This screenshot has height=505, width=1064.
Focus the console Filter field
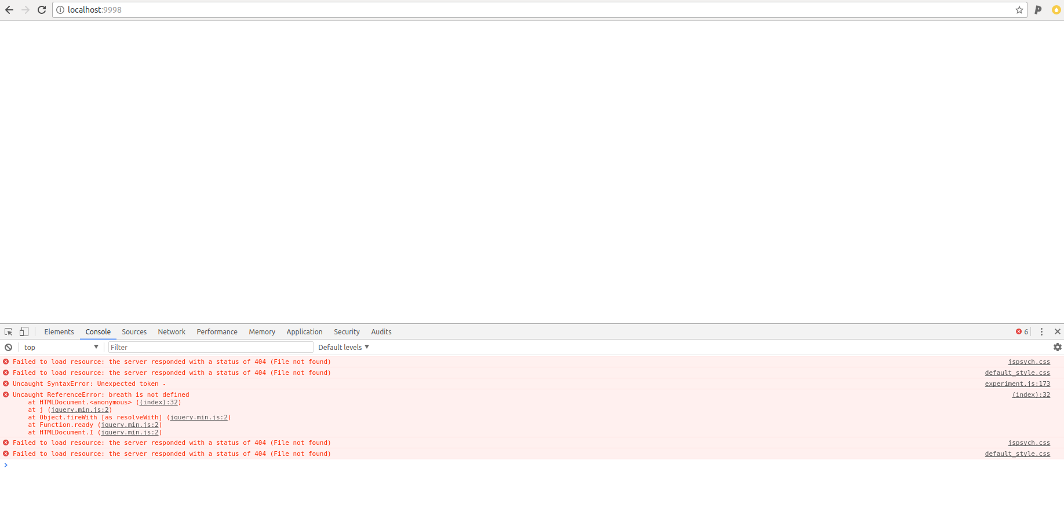[211, 347]
